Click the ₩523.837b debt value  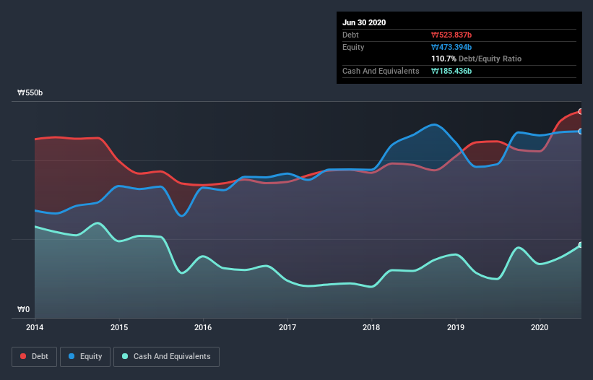click(x=451, y=35)
